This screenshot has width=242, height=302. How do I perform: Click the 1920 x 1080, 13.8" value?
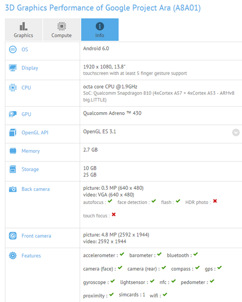coord(104,67)
